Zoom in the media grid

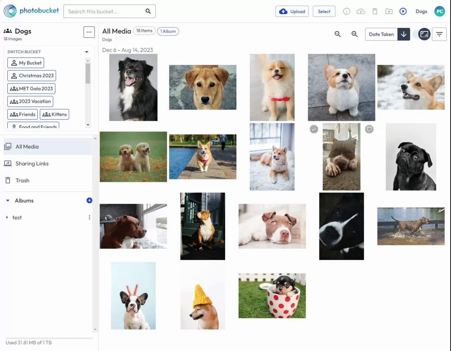click(355, 34)
